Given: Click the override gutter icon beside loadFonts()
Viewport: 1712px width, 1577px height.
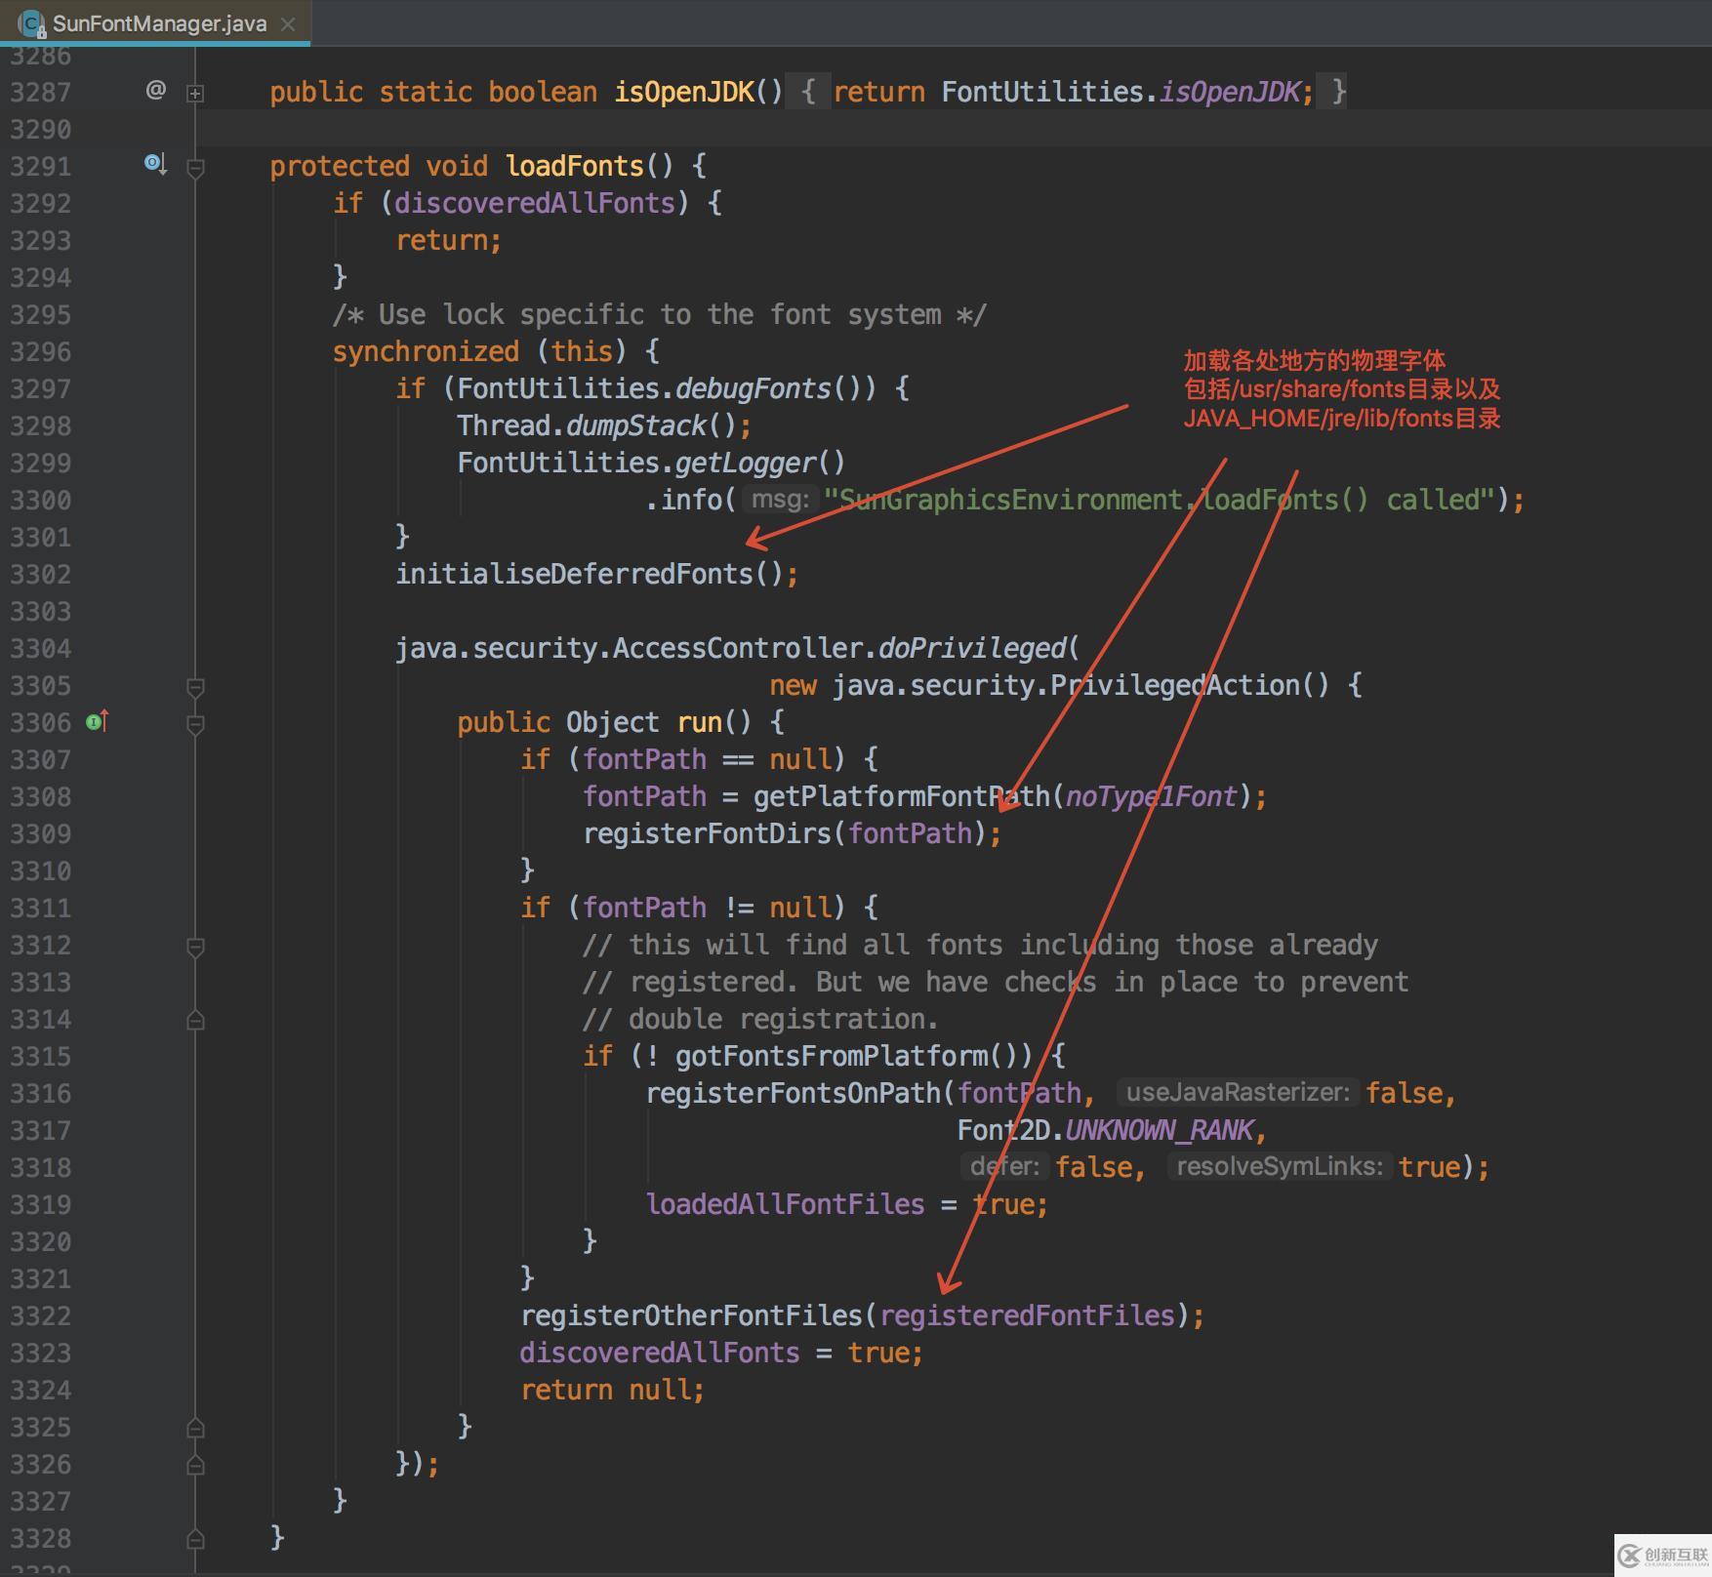Looking at the screenshot, I should point(155,164).
